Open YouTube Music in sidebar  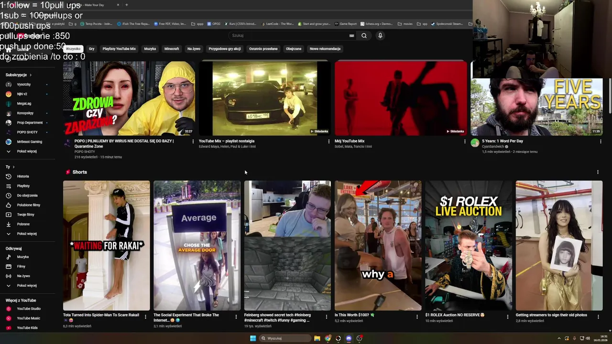click(x=28, y=318)
